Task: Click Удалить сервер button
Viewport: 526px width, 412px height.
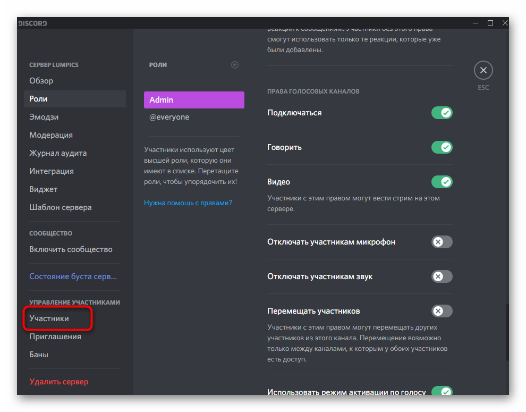Action: [59, 382]
